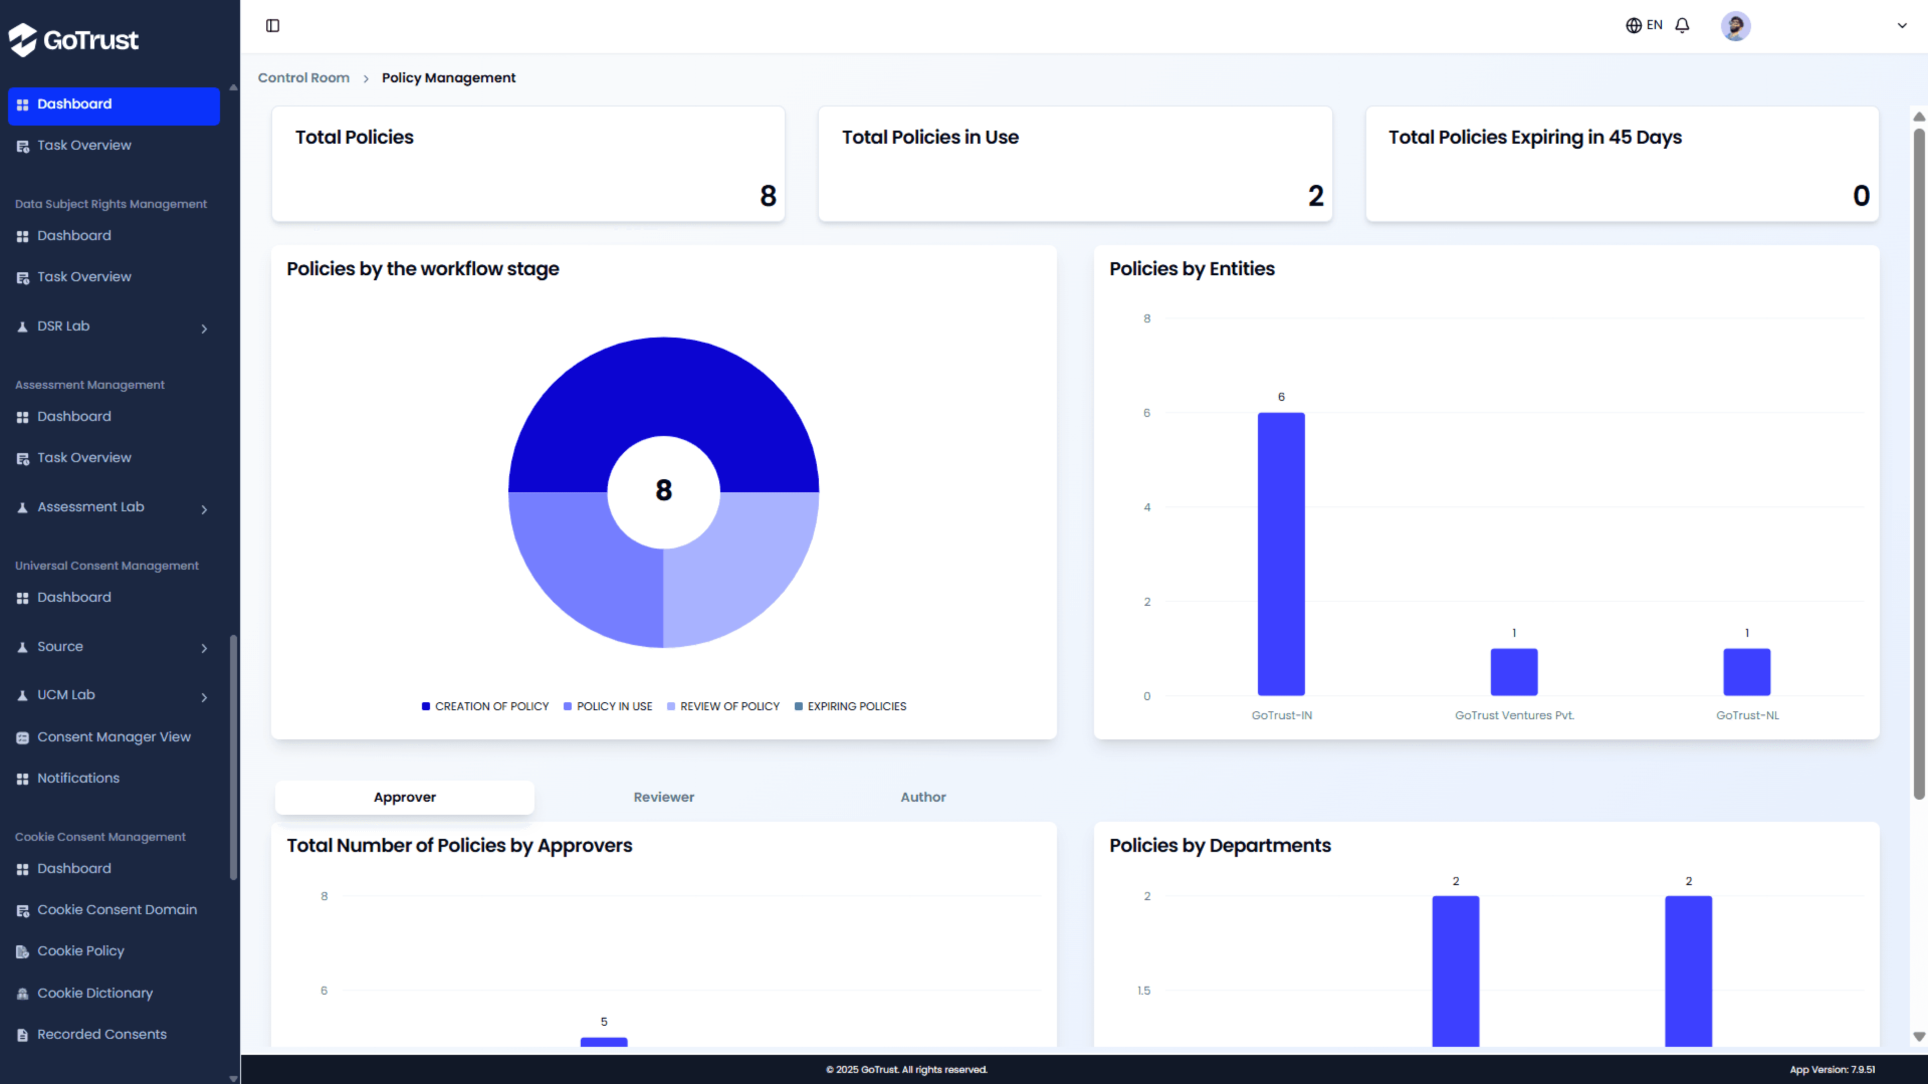1928x1084 pixels.
Task: Open Cookie Dictionary sidebar item
Action: click(94, 993)
